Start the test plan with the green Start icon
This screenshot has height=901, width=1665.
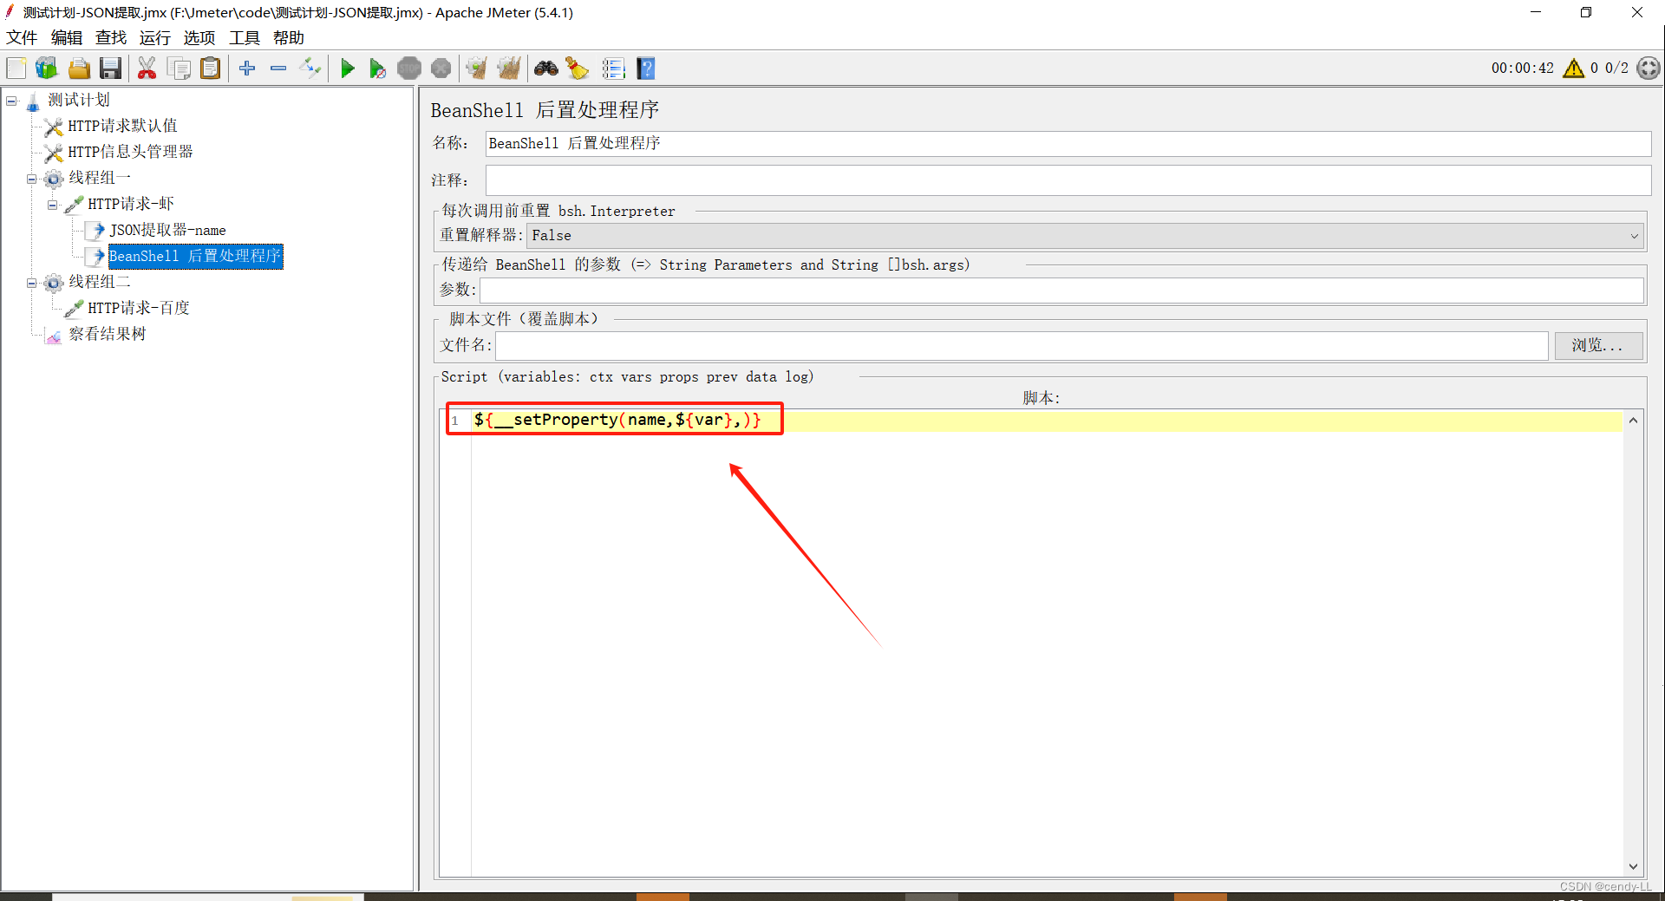[347, 68]
